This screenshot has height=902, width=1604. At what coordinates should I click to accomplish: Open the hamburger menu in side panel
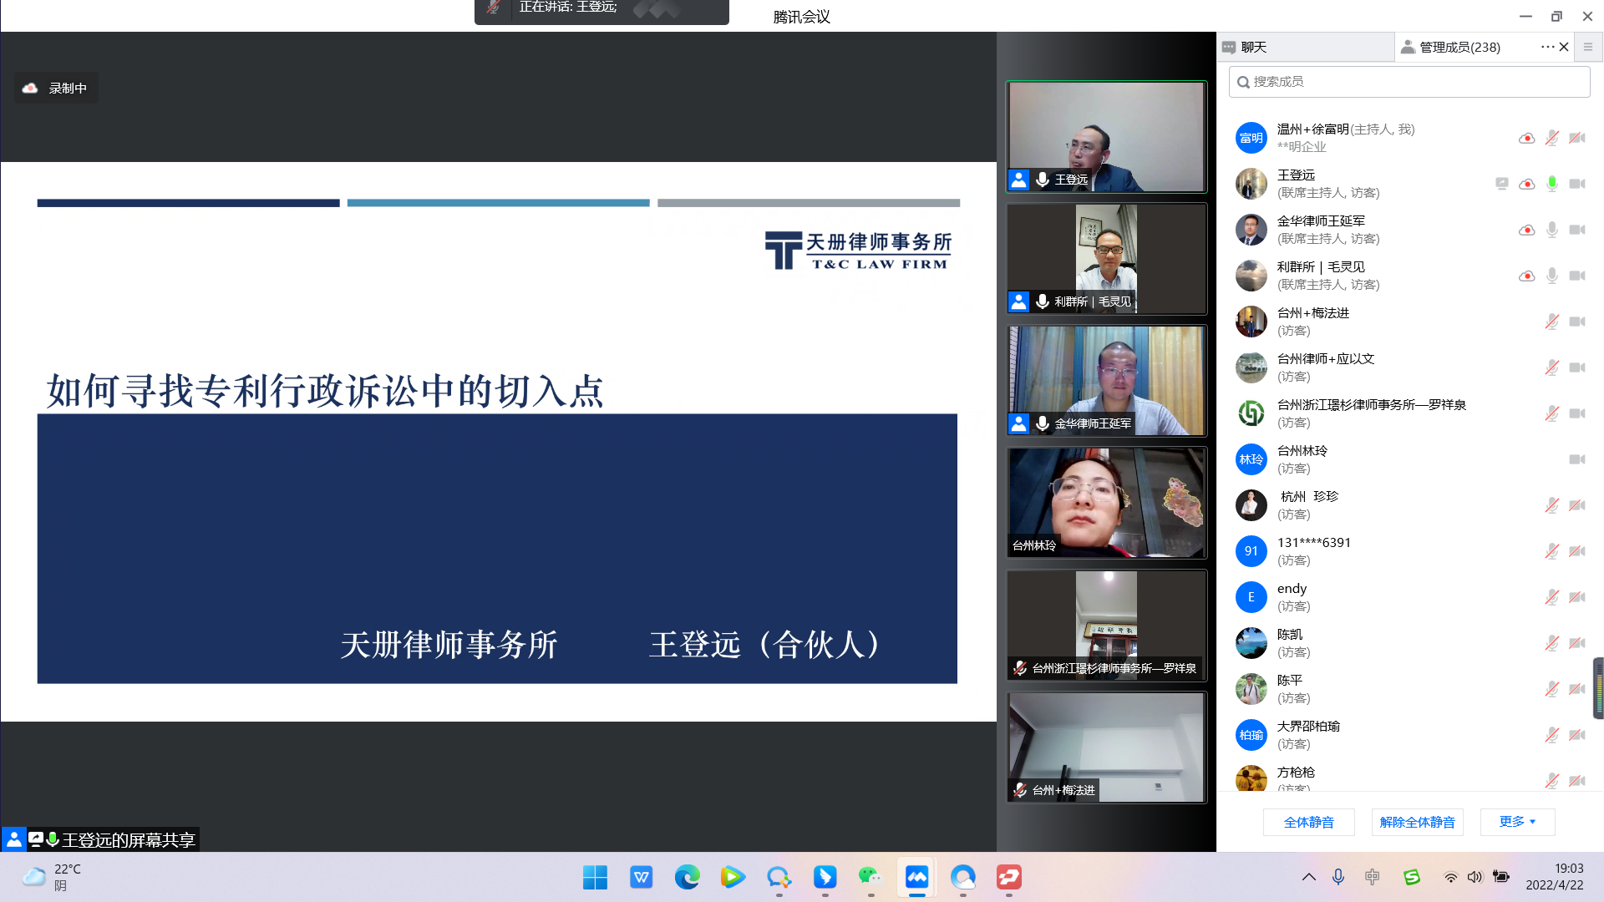tap(1588, 47)
